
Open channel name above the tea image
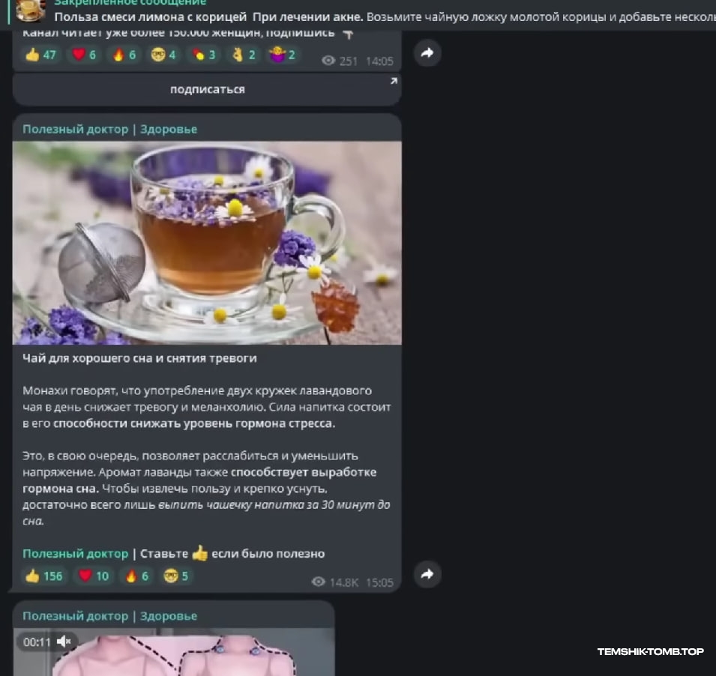(x=109, y=129)
